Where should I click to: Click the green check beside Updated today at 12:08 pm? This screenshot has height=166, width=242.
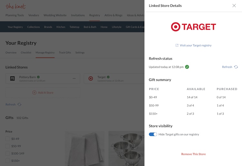187,67
